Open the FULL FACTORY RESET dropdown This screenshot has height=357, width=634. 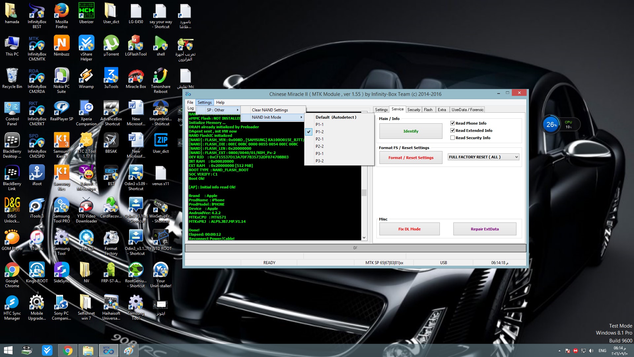pos(483,157)
